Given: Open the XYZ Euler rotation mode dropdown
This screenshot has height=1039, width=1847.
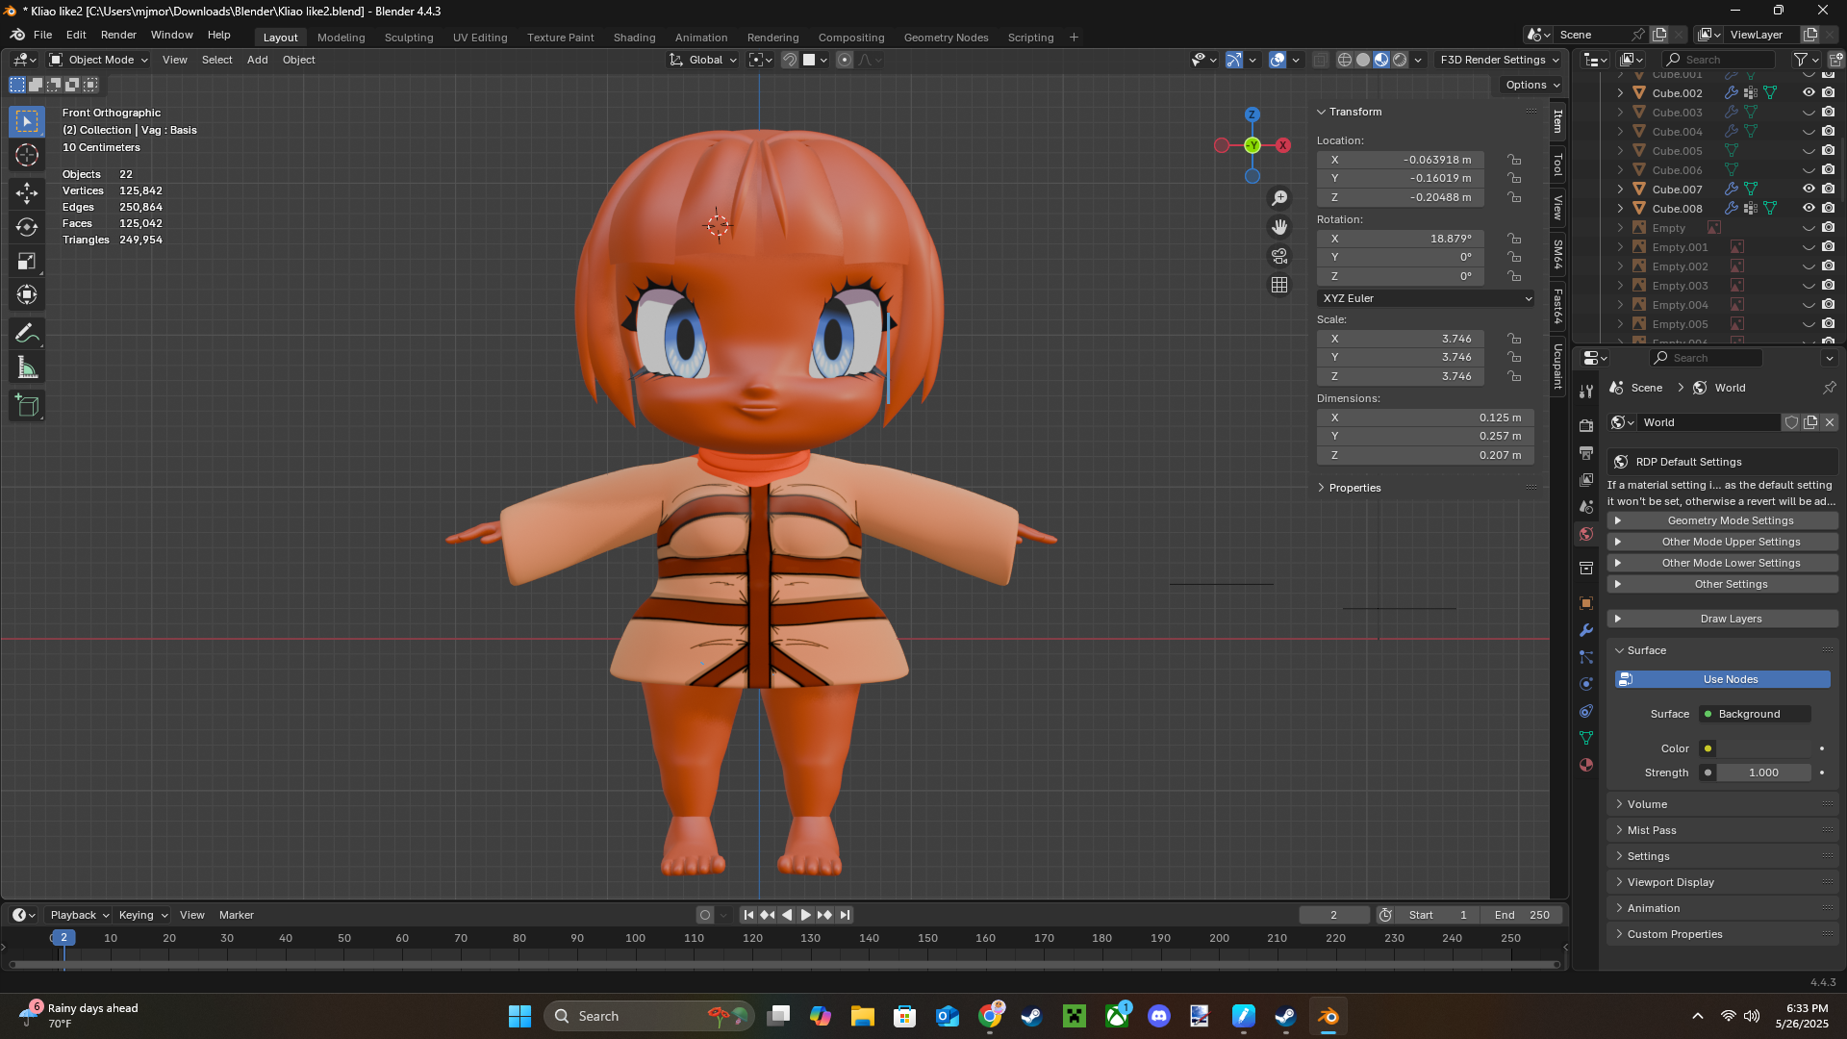Looking at the screenshot, I should [1426, 298].
